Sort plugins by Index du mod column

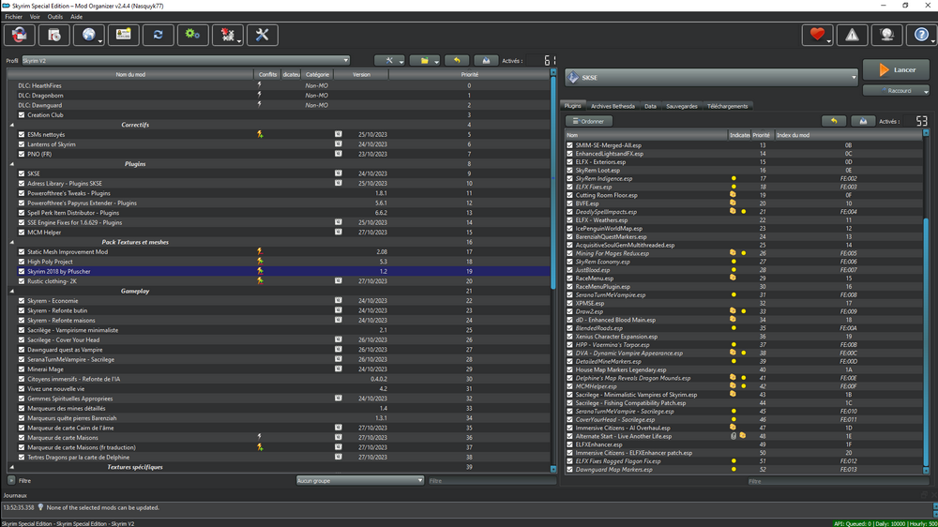(848, 135)
